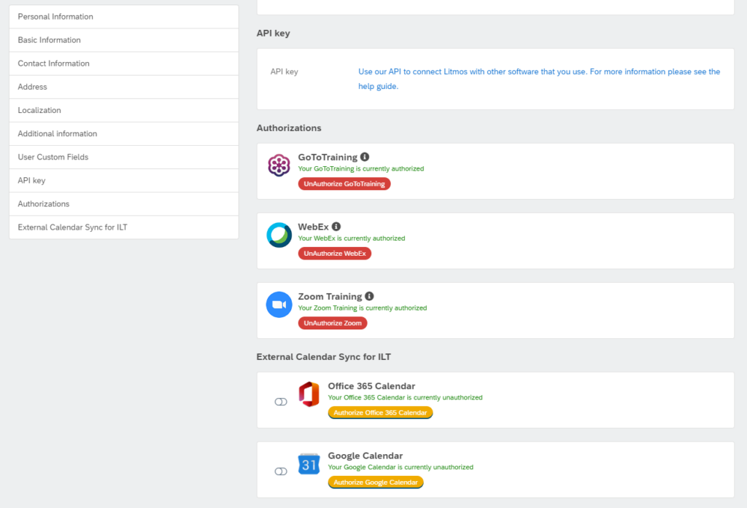Click the WebEx circular logo icon
Screen dimensions: 747x508
pos(279,235)
